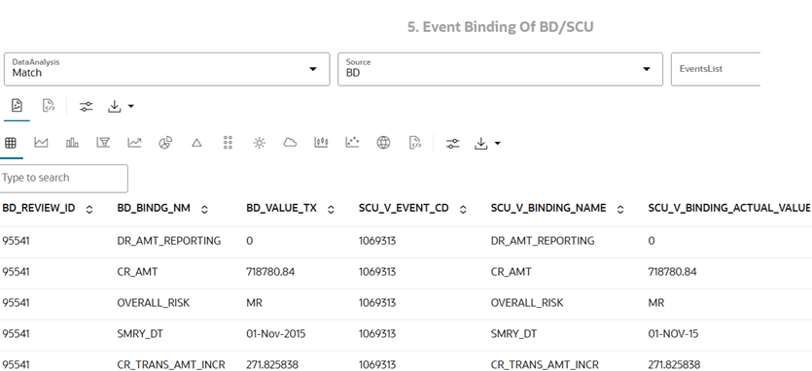Switch to the paragraph output view icon
Screen dimensions: 812x371
17,106
